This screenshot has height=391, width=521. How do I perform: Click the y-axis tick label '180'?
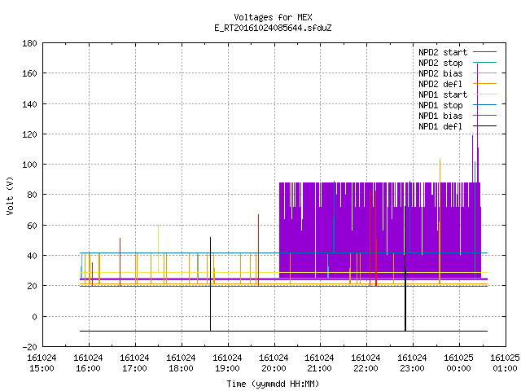(29, 43)
